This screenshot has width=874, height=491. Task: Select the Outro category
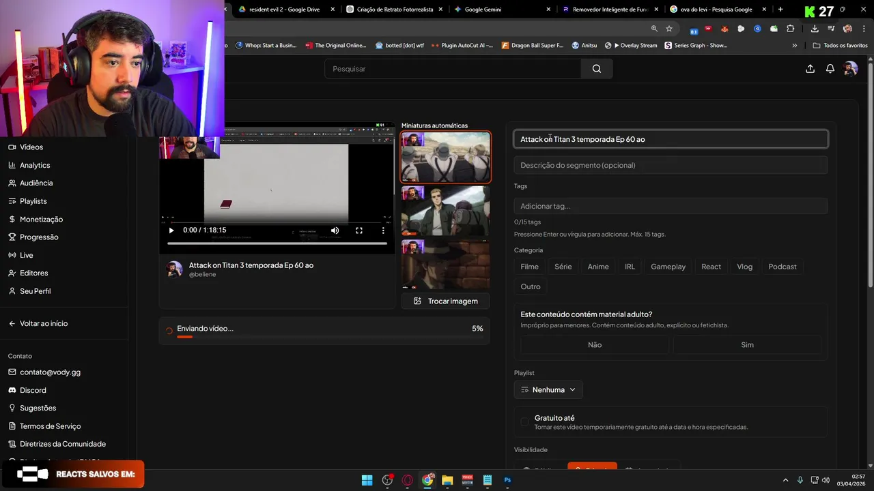531,286
